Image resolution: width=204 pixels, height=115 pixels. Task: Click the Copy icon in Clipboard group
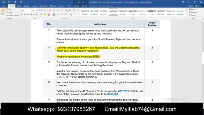click(x=7, y=12)
